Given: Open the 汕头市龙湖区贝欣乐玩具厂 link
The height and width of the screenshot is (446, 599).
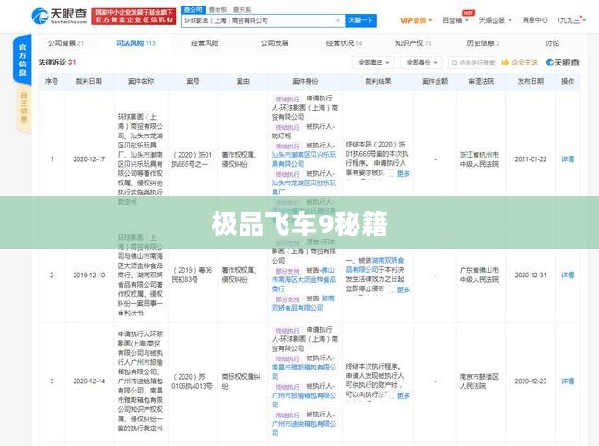Looking at the screenshot, I should coord(304,187).
